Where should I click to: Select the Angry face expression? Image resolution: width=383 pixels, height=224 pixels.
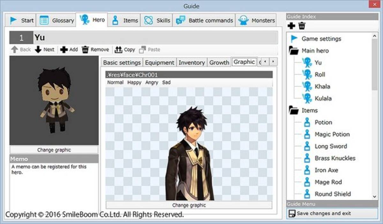152,82
